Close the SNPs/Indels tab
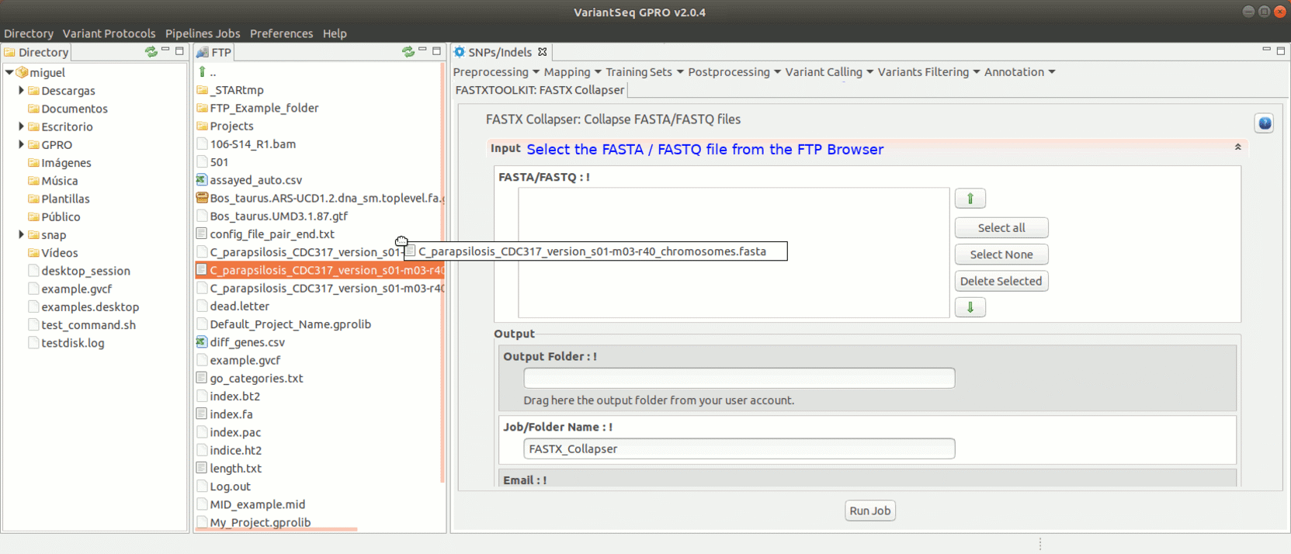The width and height of the screenshot is (1291, 554). (x=543, y=52)
